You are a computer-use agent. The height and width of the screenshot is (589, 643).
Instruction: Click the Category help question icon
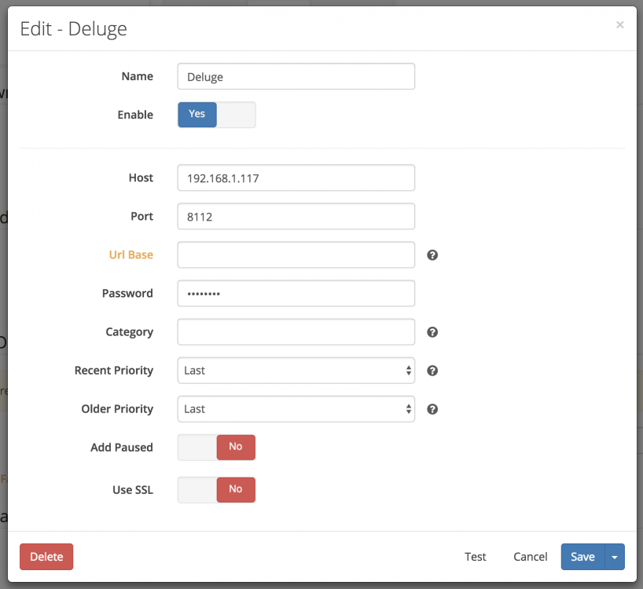tap(432, 332)
